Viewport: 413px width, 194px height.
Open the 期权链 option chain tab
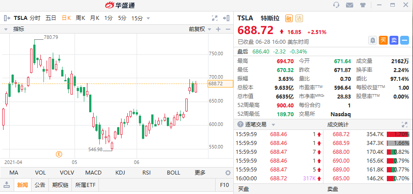pyautogui.click(x=60, y=185)
